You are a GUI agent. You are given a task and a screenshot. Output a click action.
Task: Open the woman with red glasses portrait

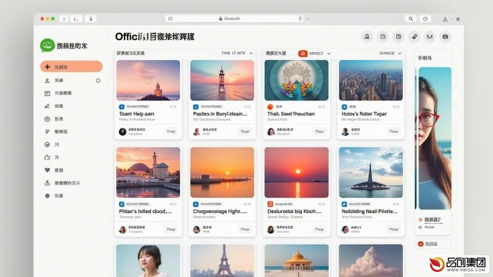pyautogui.click(x=434, y=138)
